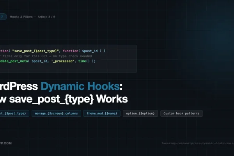Image resolution: width=234 pixels, height=156 pixels.
Task: Click the time() call in code
Action: 84,61
